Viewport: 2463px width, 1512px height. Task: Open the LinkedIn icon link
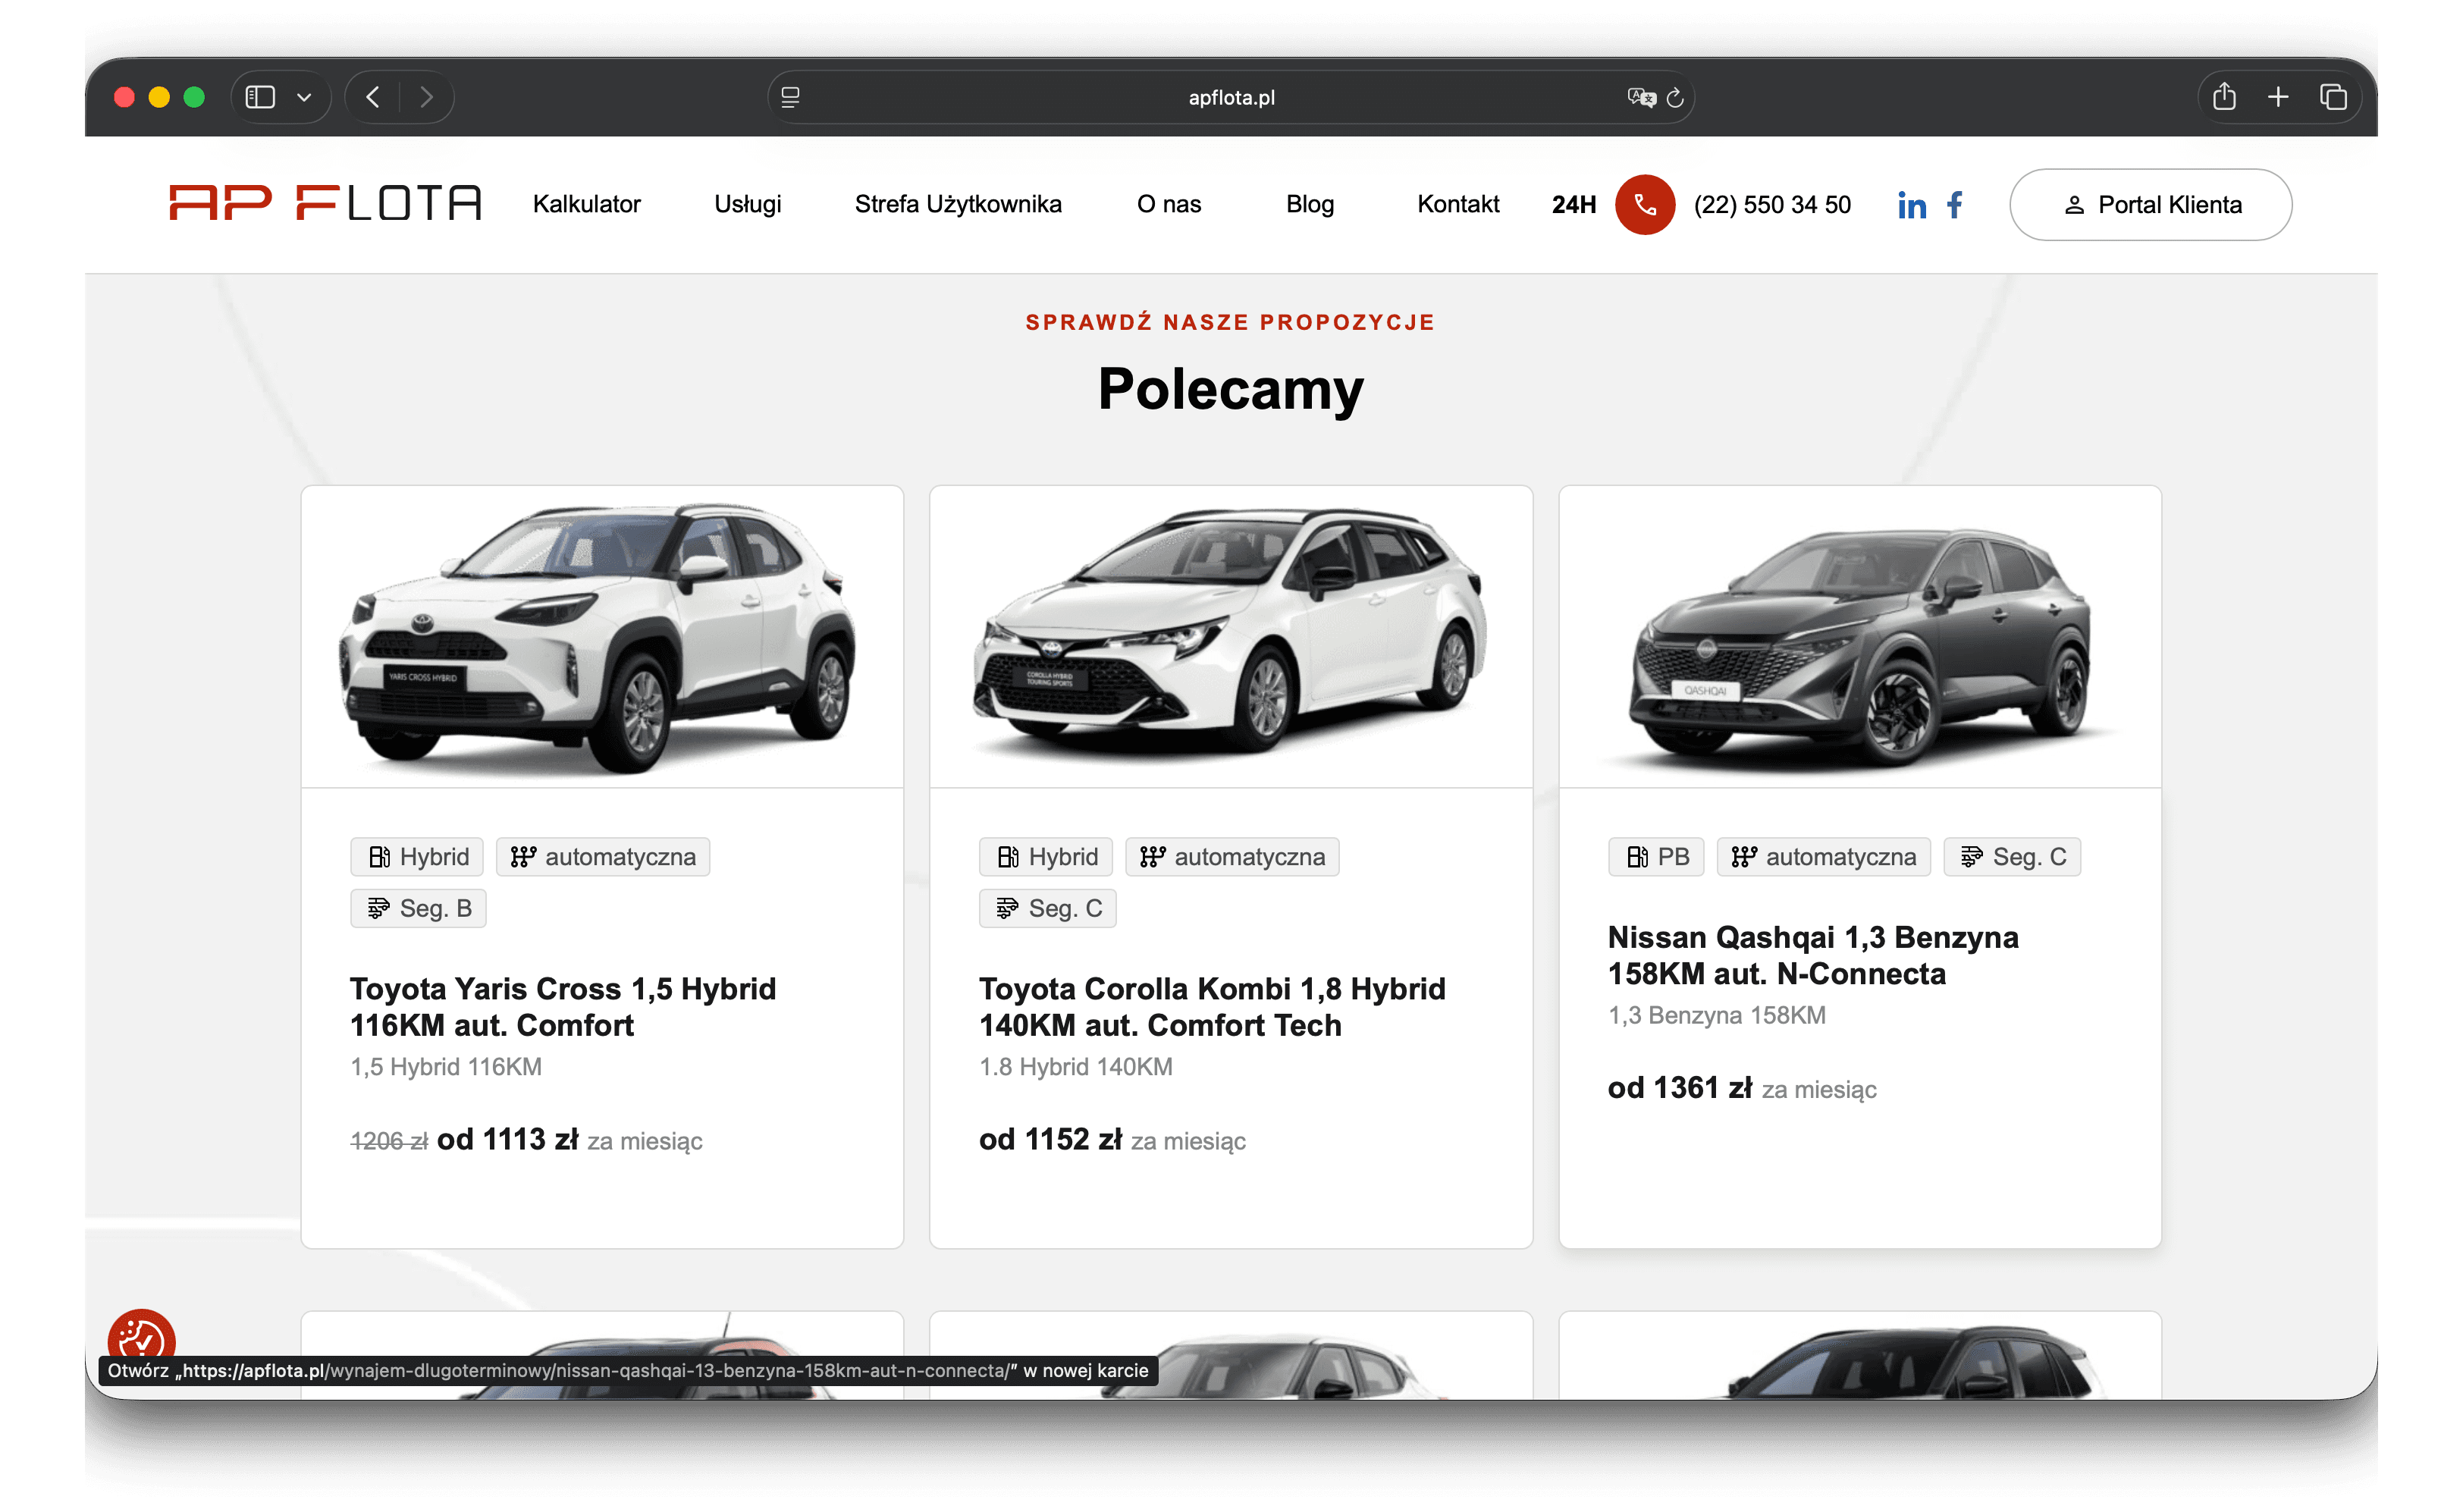1912,205
